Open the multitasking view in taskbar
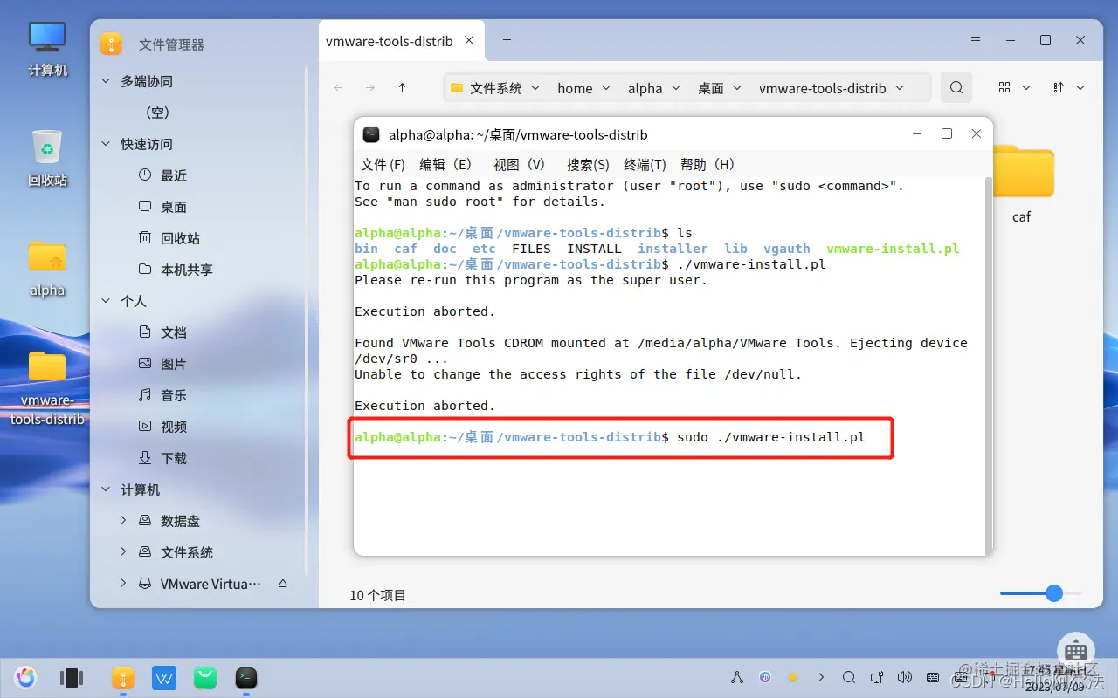Viewport: 1118px width, 698px height. click(x=72, y=677)
